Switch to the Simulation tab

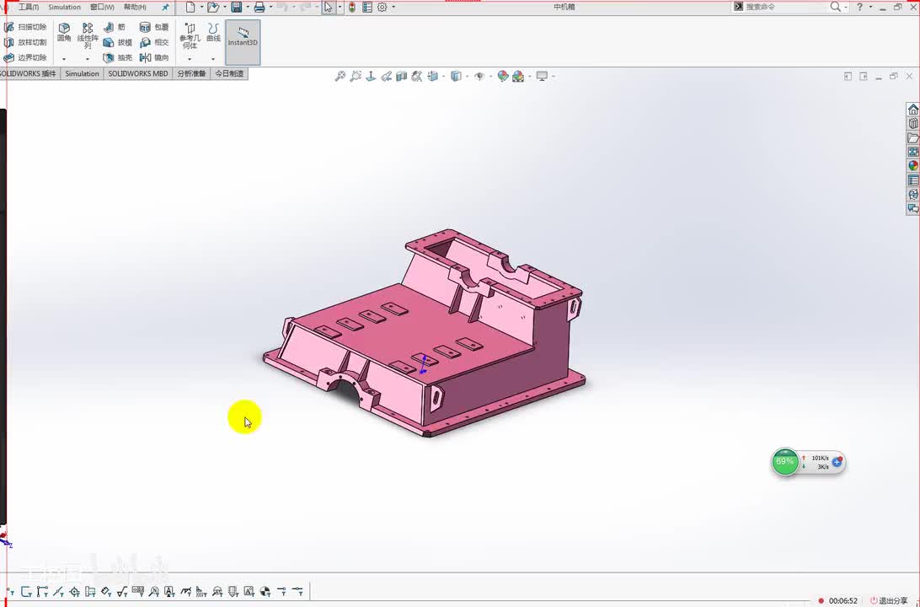point(83,73)
